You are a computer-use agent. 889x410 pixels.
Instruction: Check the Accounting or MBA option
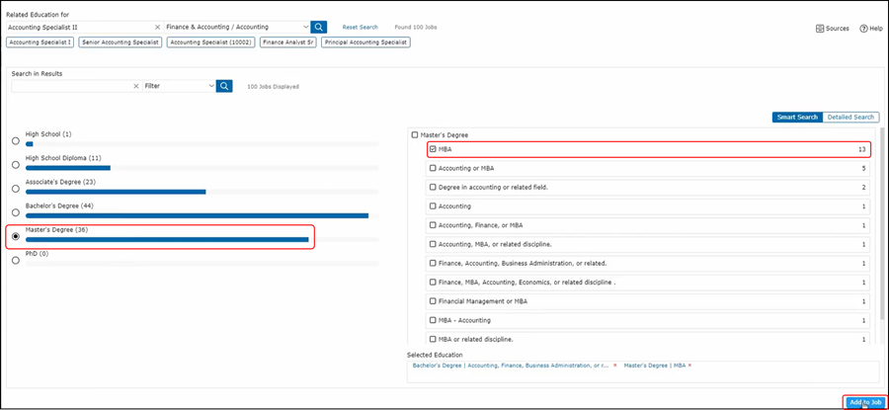(x=433, y=168)
